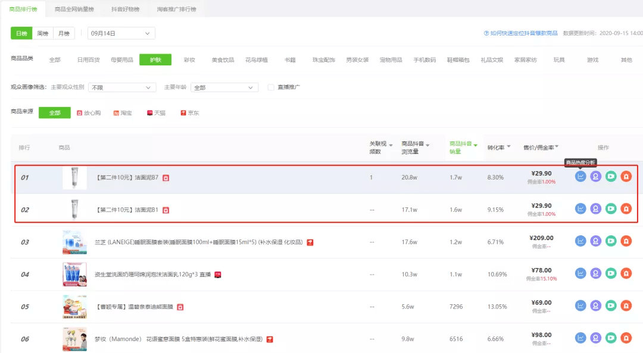Filter product source by 天猫
This screenshot has width=643, height=353.
(x=156, y=113)
